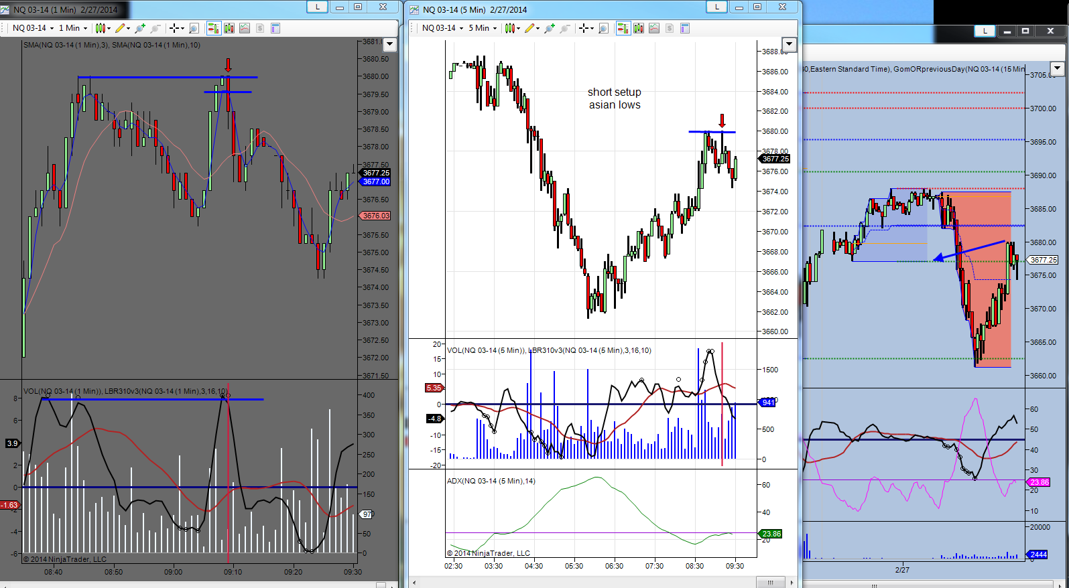Click right scroll arrow below 5 Min chart

point(792,583)
